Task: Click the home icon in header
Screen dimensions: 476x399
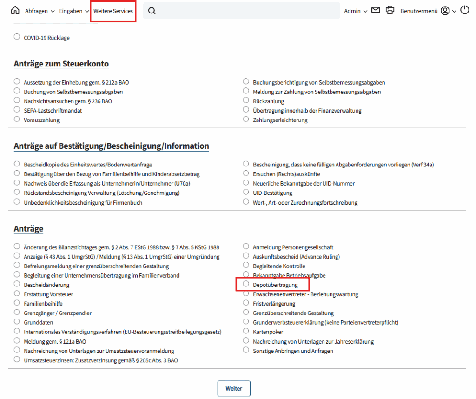Action: pos(15,10)
